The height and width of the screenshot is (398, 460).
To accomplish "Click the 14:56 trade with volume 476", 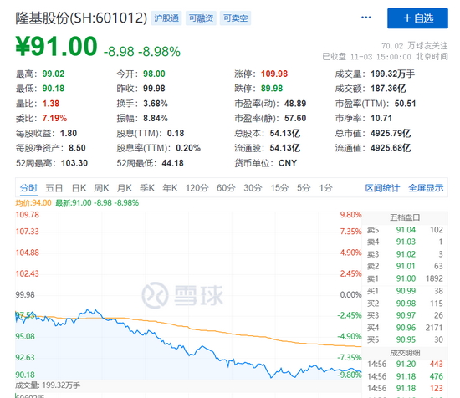I will (405, 376).
